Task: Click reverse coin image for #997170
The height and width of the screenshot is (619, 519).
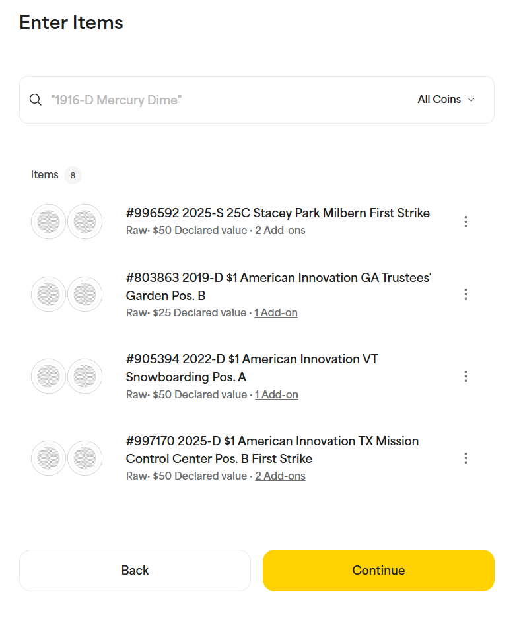Action: pyautogui.click(x=85, y=458)
